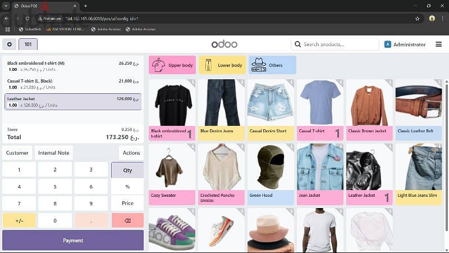Open the hamburger menu icon
The height and width of the screenshot is (253, 449).
click(438, 44)
